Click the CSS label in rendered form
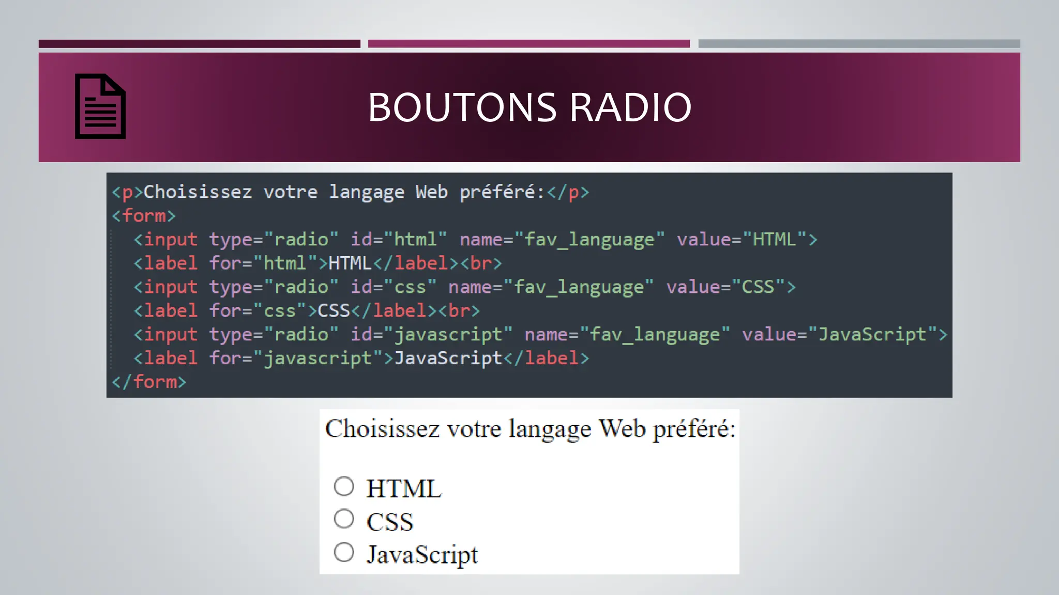This screenshot has height=595, width=1059. 390,522
